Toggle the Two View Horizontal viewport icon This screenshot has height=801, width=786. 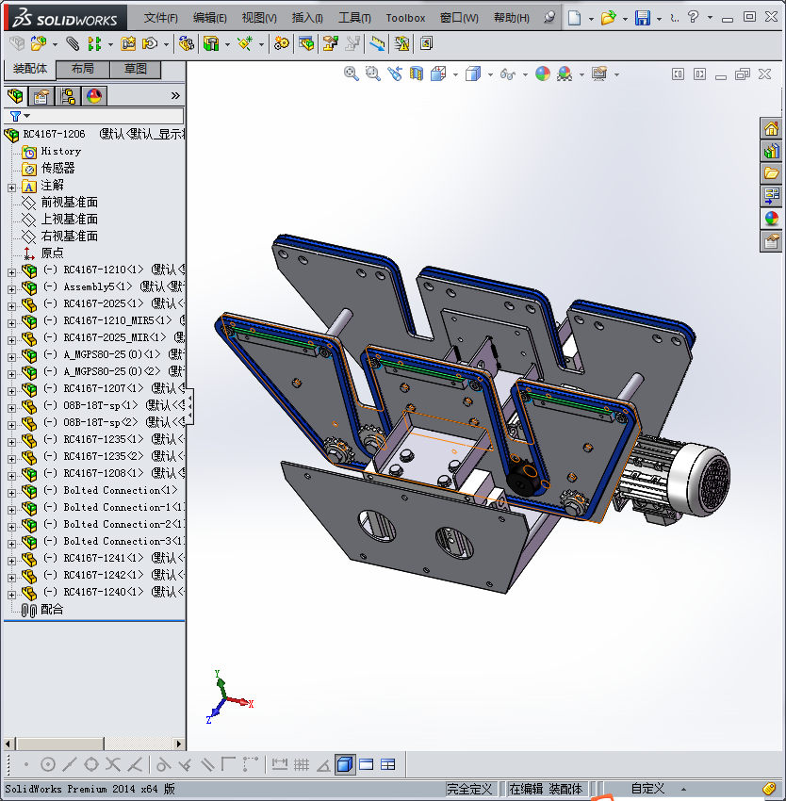pyautogui.click(x=367, y=764)
